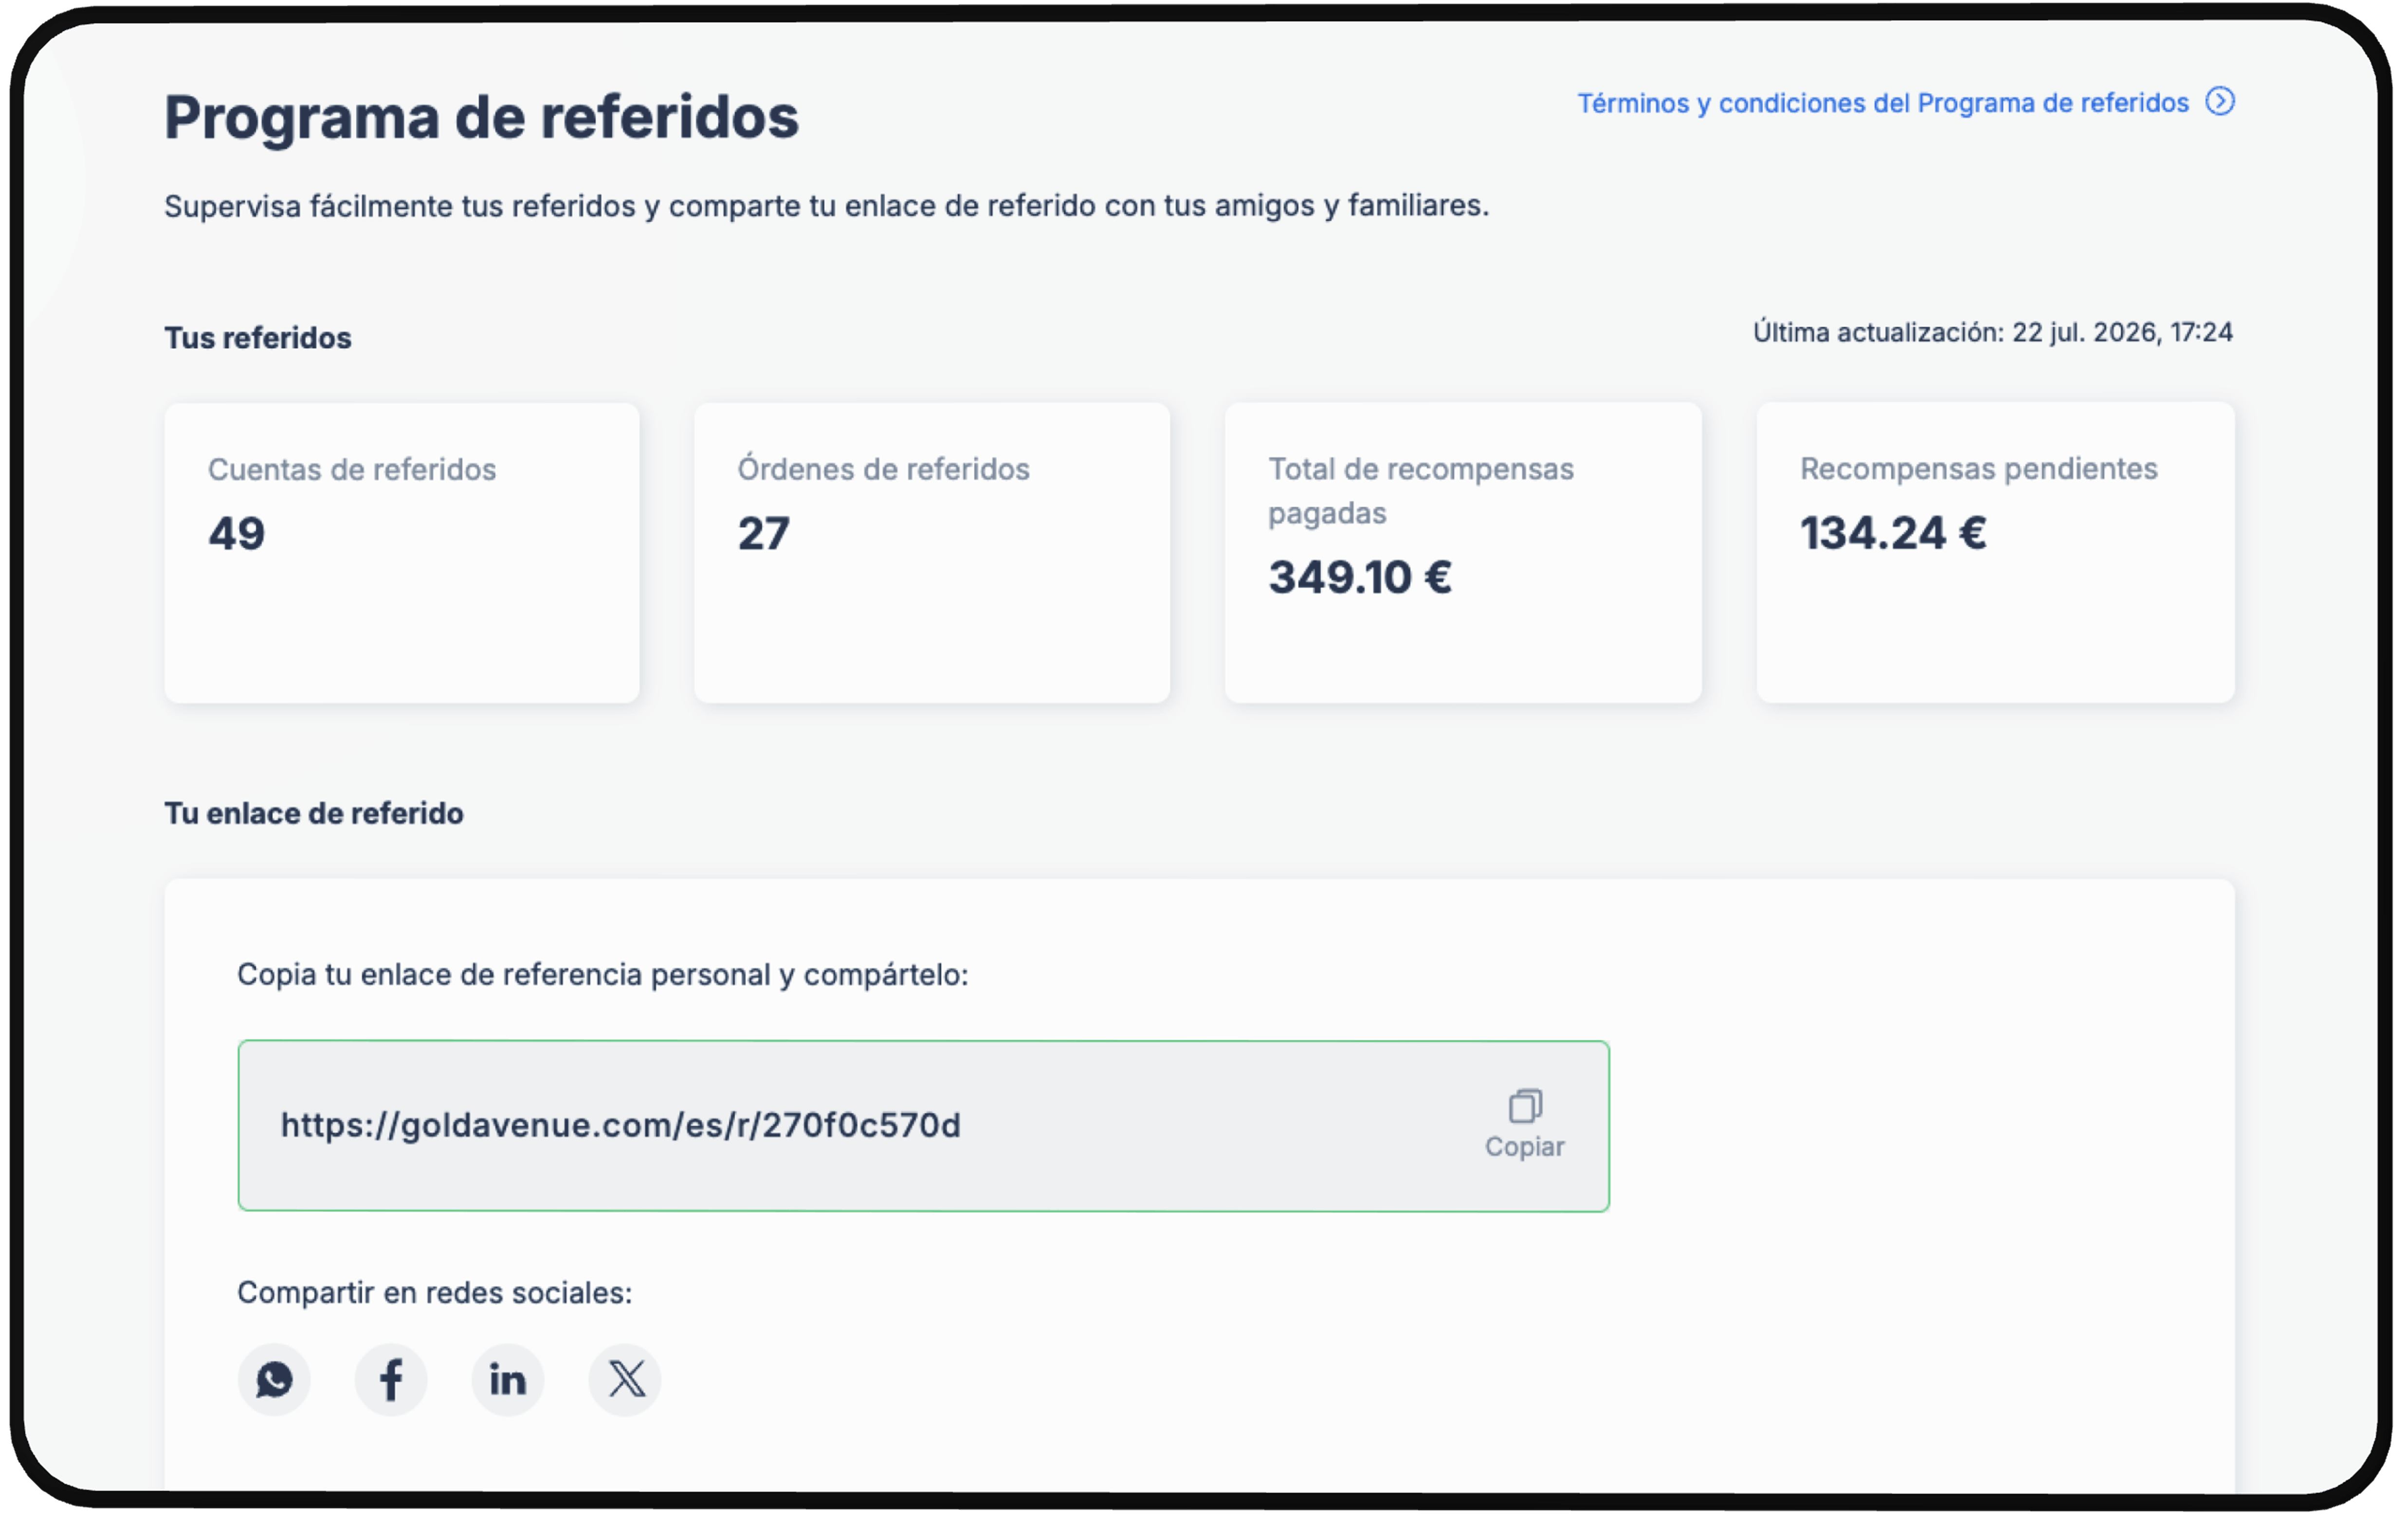Click the Tu enlace de referido title
The height and width of the screenshot is (1519, 2408).
(x=314, y=813)
